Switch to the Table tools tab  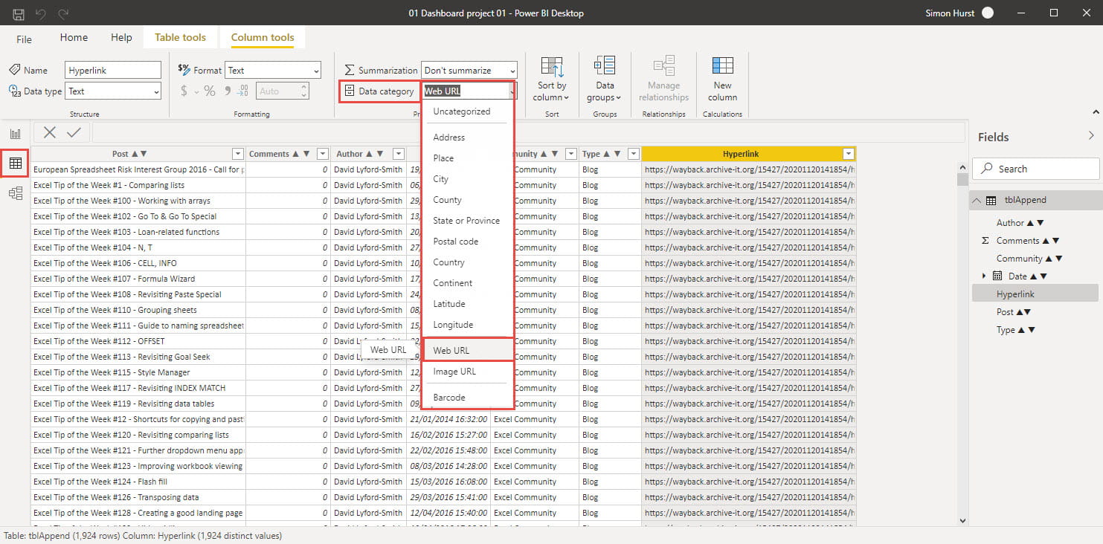[x=180, y=37]
